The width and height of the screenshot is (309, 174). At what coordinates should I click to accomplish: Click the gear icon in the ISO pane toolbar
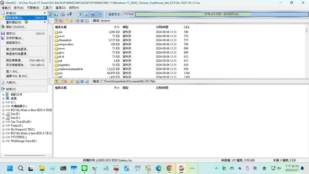click(x=82, y=21)
